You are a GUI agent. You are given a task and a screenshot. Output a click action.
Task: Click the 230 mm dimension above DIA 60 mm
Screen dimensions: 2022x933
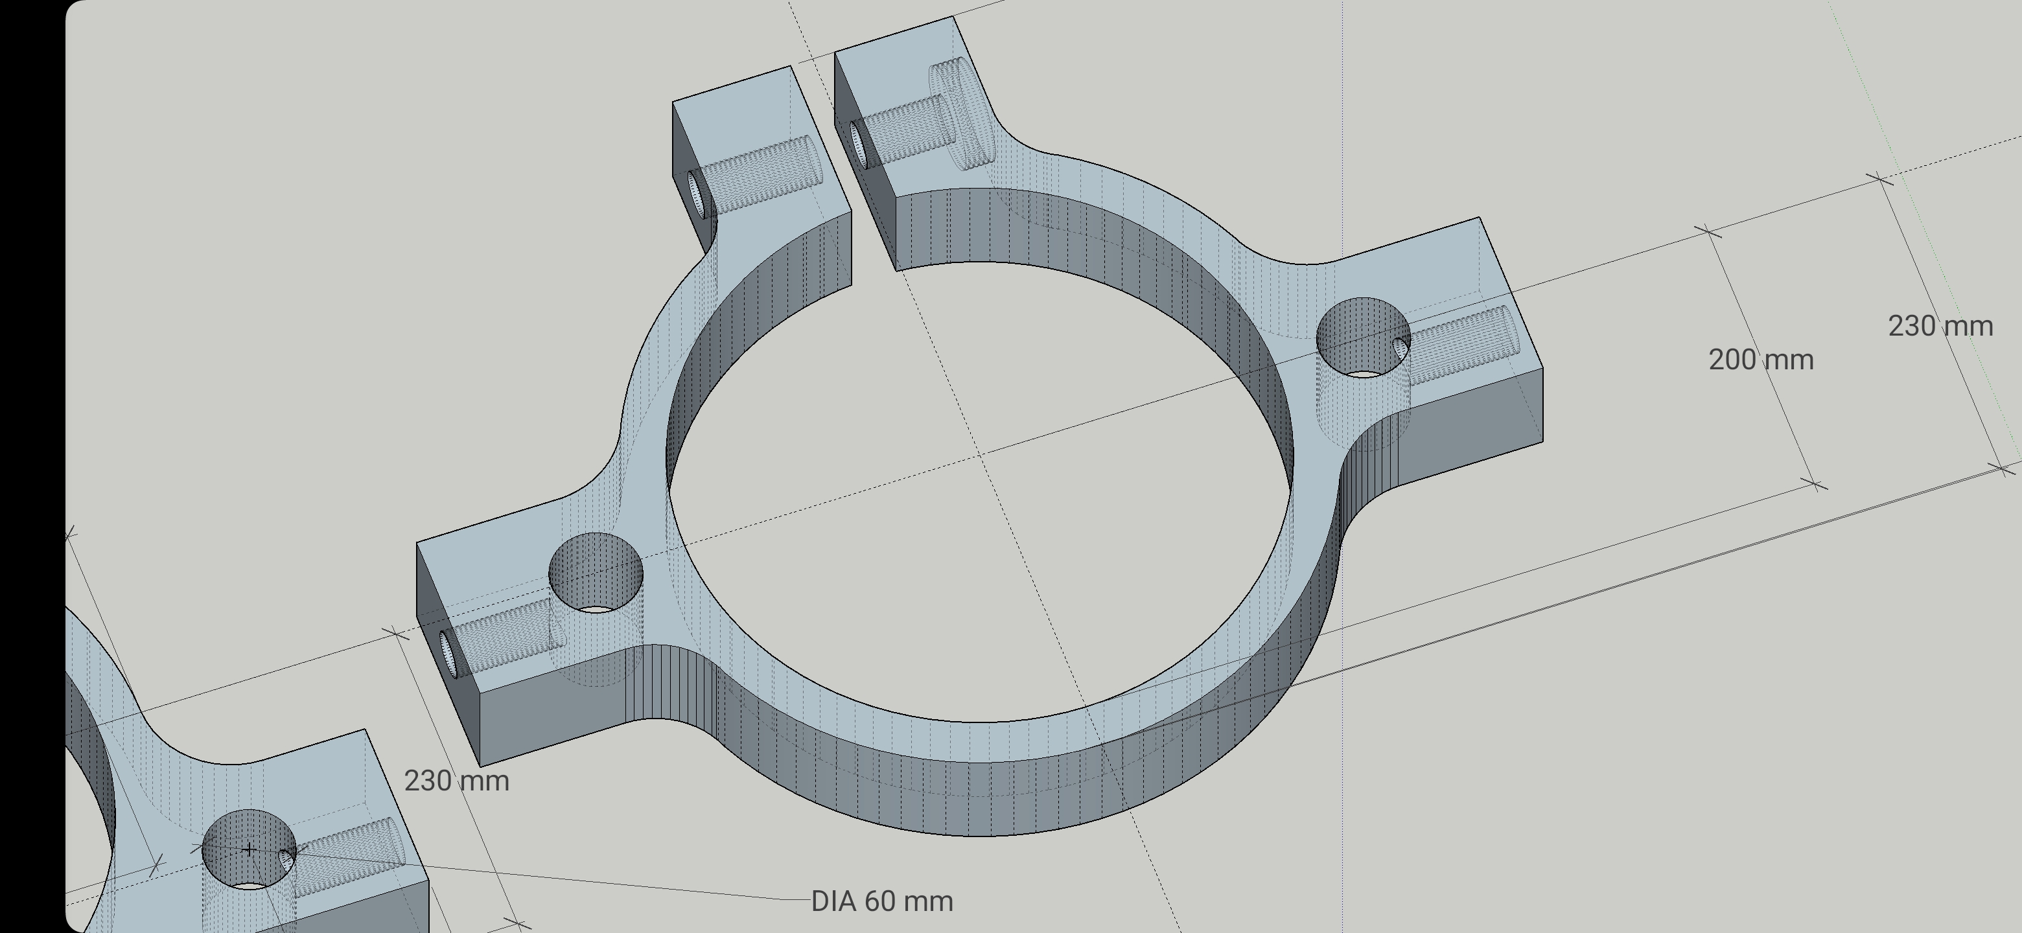coord(457,781)
